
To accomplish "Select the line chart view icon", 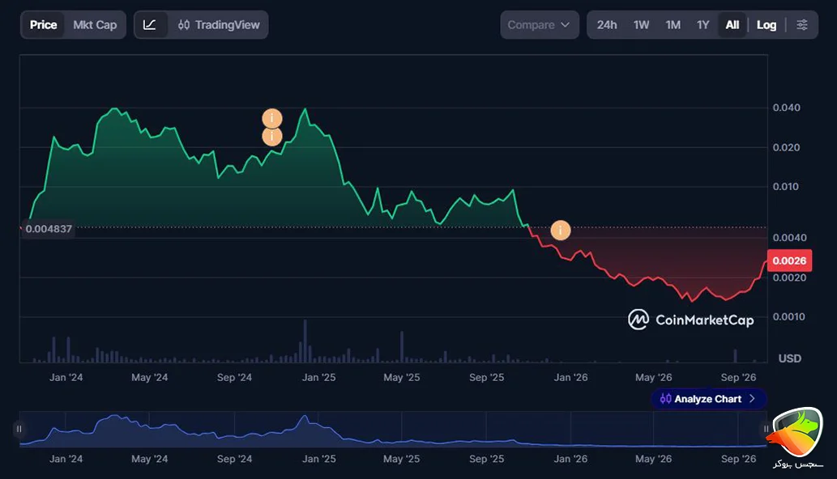I will click(150, 25).
